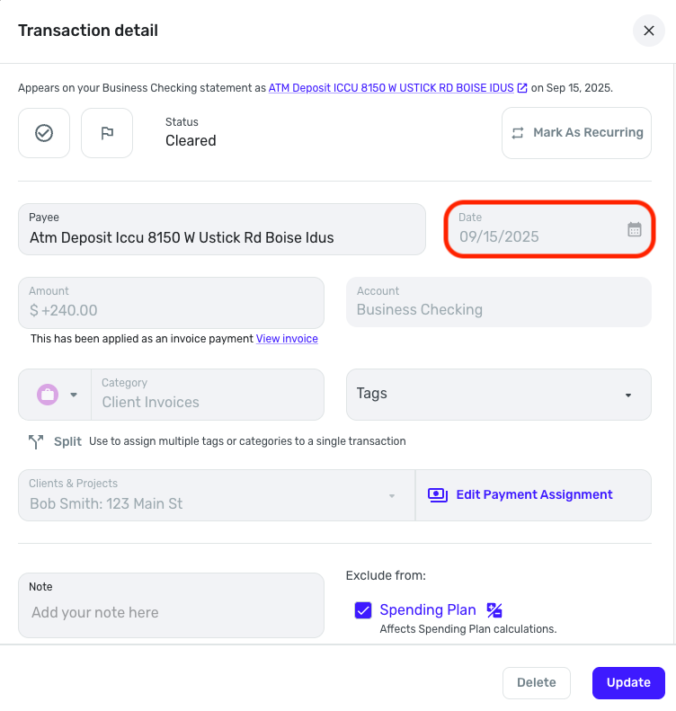Open the View invoice link

point(287,339)
